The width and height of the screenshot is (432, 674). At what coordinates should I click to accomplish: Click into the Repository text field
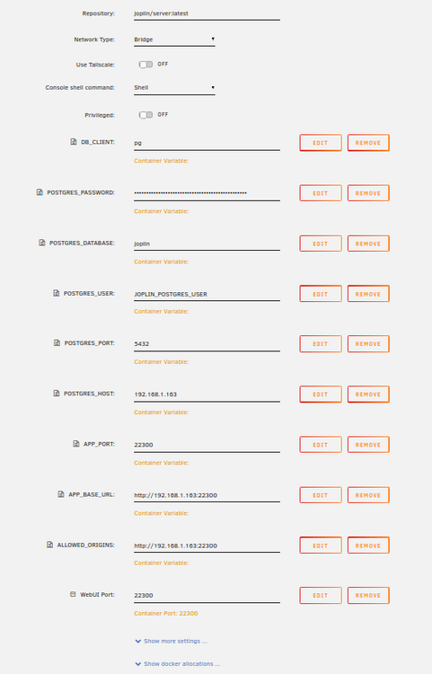point(207,13)
